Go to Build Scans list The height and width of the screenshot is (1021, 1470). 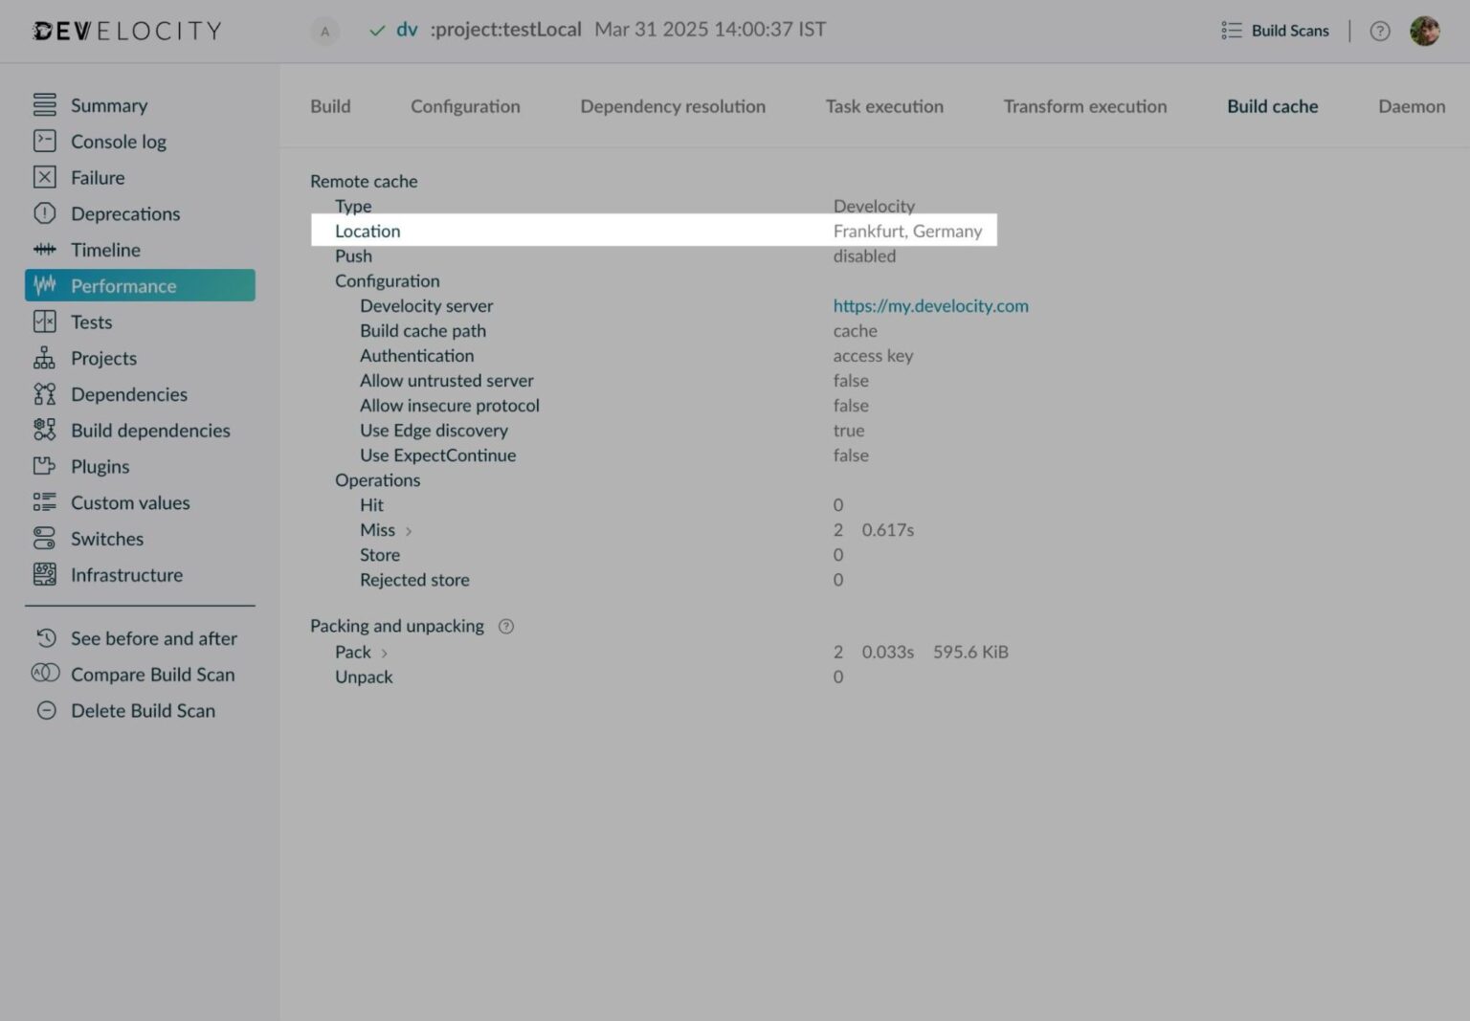click(1276, 31)
